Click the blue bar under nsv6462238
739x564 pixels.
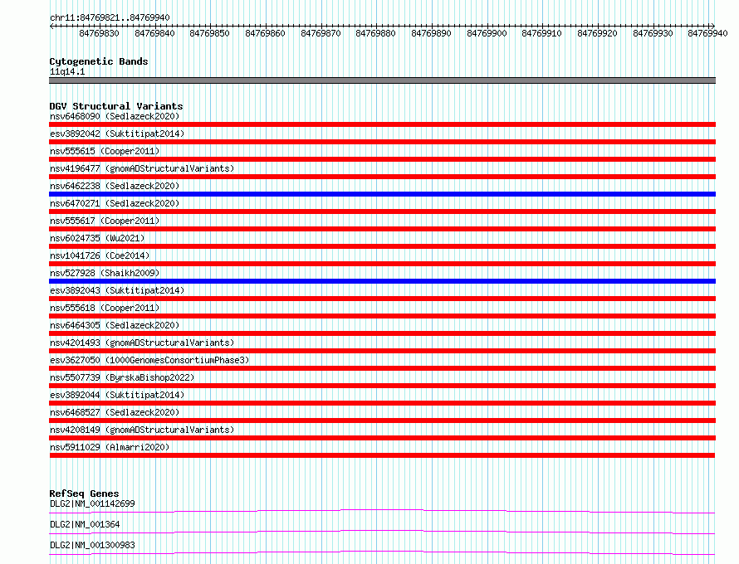pos(382,194)
